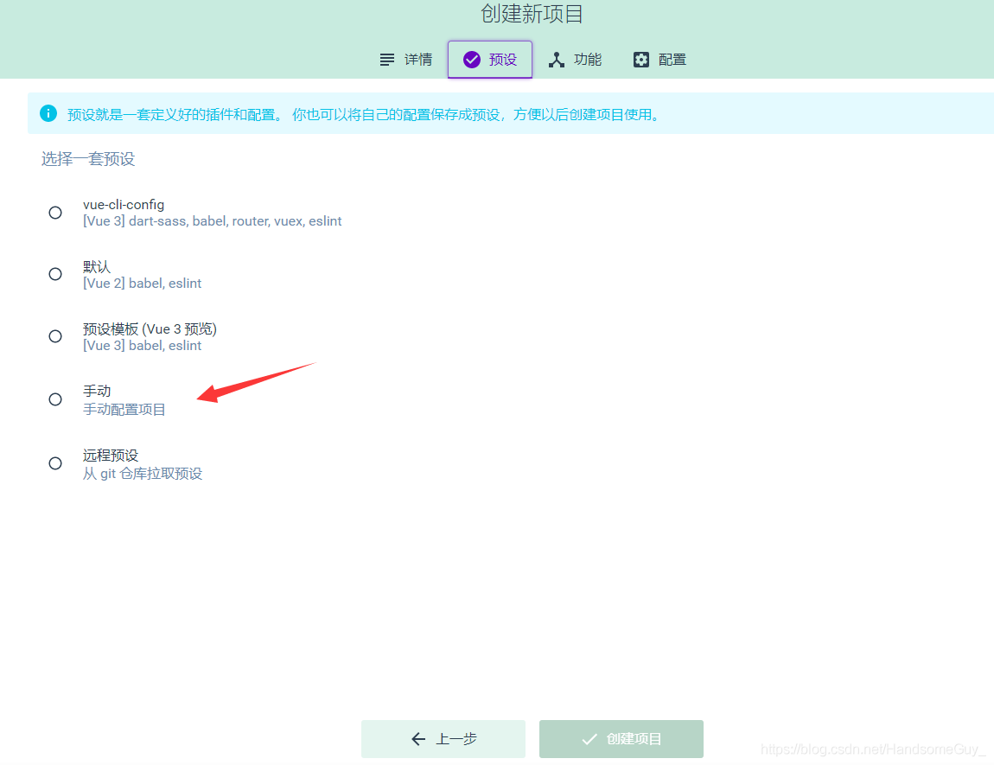994x765 pixels.
Task: Go to the 配置 configuration tab
Action: tap(659, 60)
